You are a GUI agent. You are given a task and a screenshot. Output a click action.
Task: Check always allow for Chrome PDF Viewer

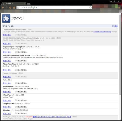pos(16,77)
